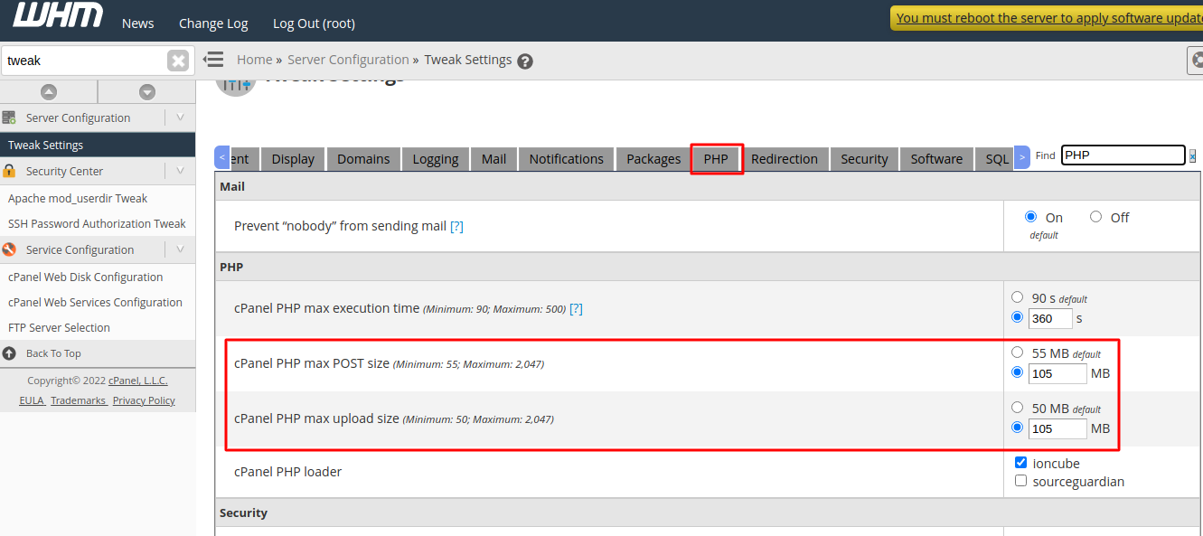Open the reboot server update notice

click(1049, 18)
